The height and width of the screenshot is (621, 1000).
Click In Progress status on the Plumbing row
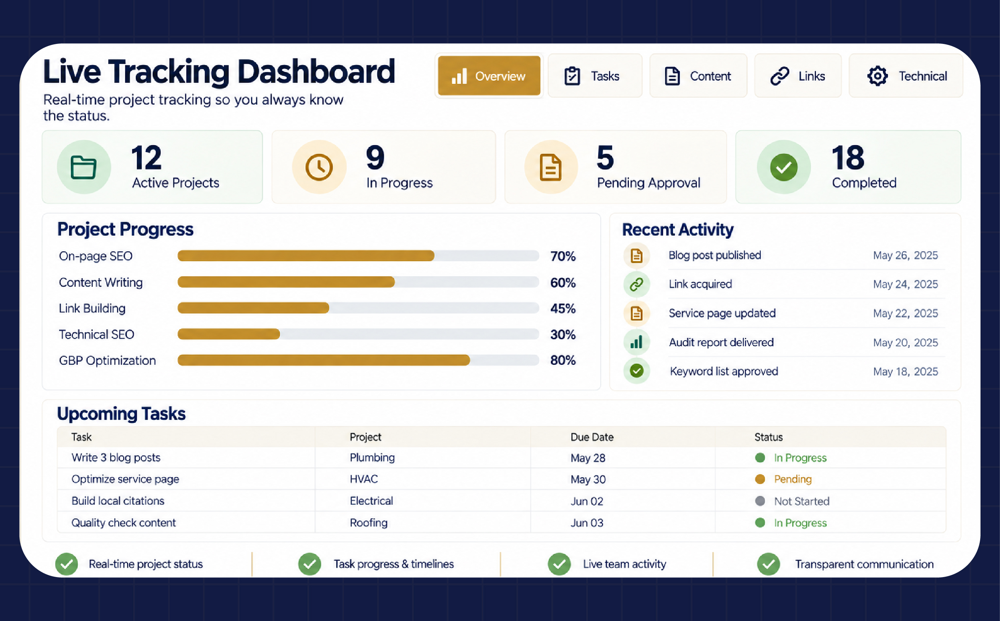[x=791, y=457]
